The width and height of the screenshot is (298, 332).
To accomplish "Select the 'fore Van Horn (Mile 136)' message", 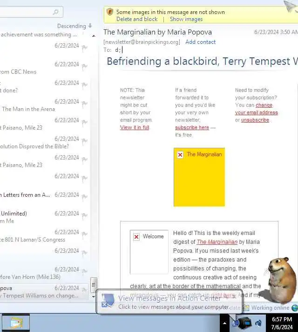I will click(x=44, y=273).
